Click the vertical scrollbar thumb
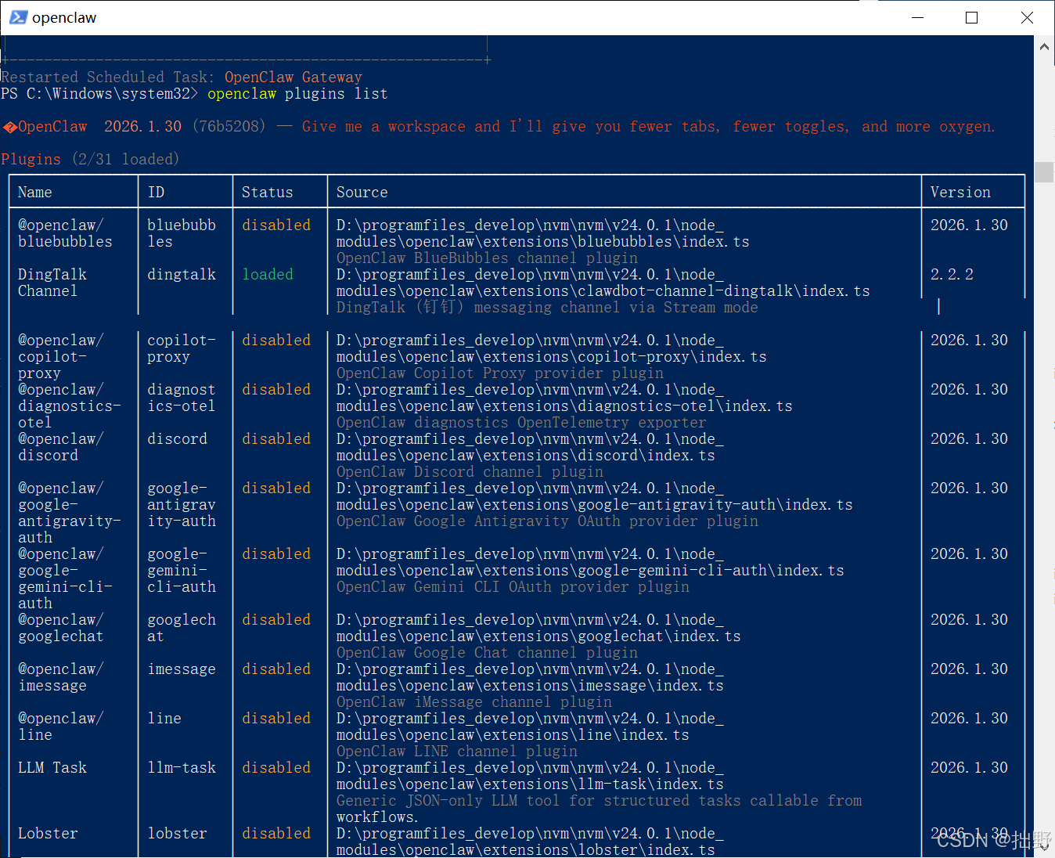The height and width of the screenshot is (858, 1055). pos(1044,171)
